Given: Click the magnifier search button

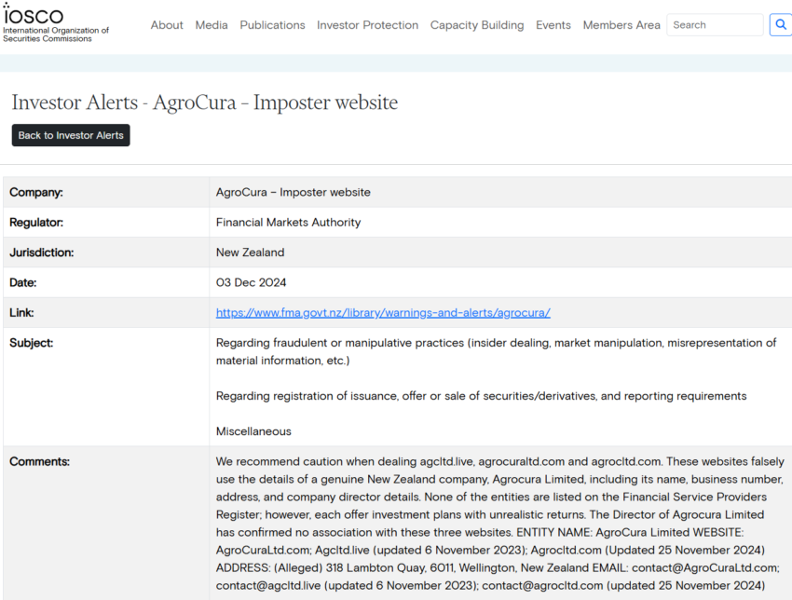Looking at the screenshot, I should click(781, 25).
